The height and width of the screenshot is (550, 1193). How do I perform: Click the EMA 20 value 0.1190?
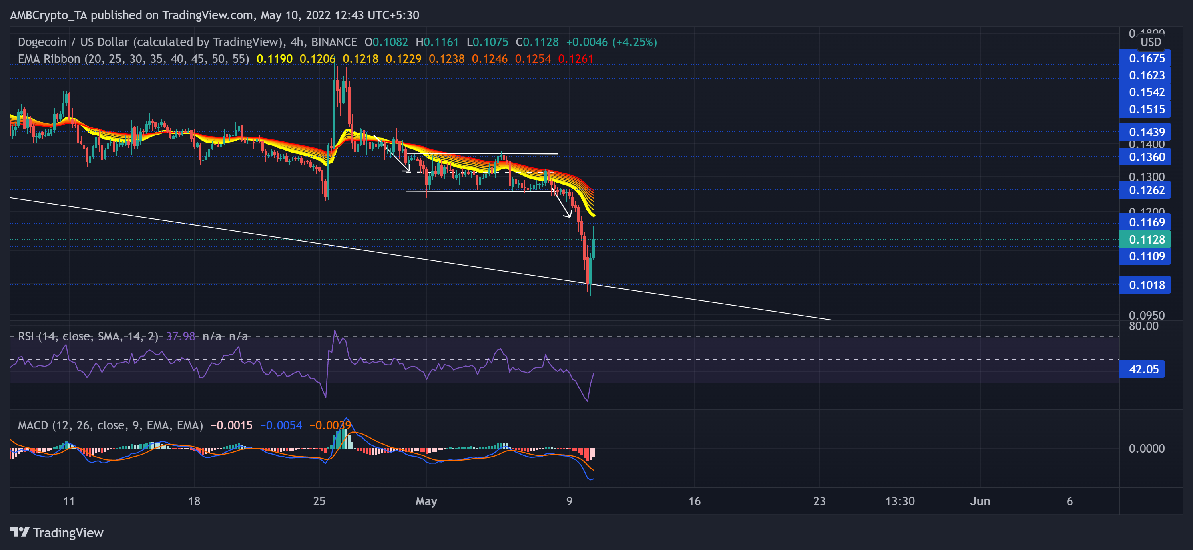(x=274, y=59)
